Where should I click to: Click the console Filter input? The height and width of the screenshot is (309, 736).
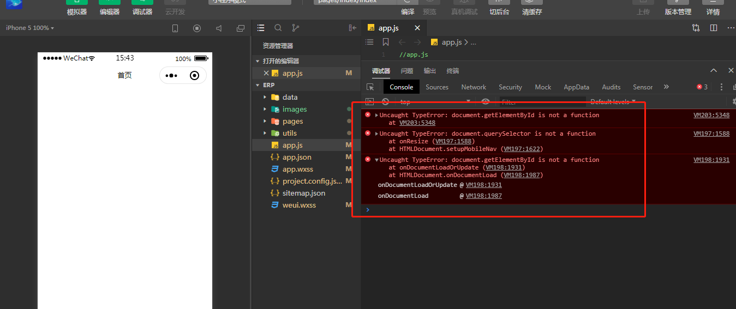tap(542, 102)
